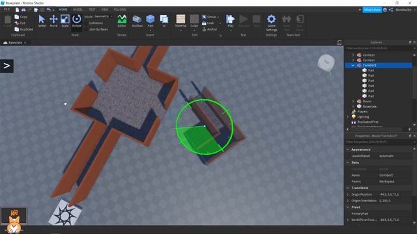
Task: Click the view selector cube in viewport
Action: pyautogui.click(x=326, y=62)
